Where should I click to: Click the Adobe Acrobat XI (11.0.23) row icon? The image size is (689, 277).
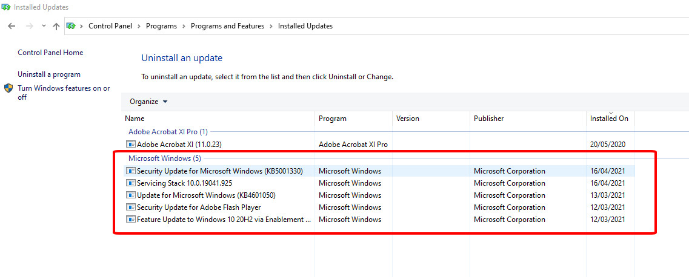131,144
